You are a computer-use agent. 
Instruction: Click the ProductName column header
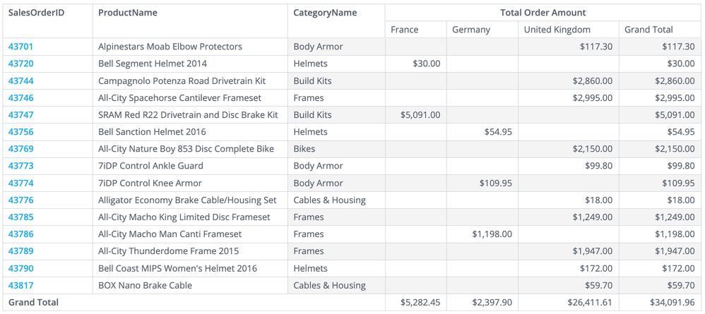pyautogui.click(x=128, y=13)
